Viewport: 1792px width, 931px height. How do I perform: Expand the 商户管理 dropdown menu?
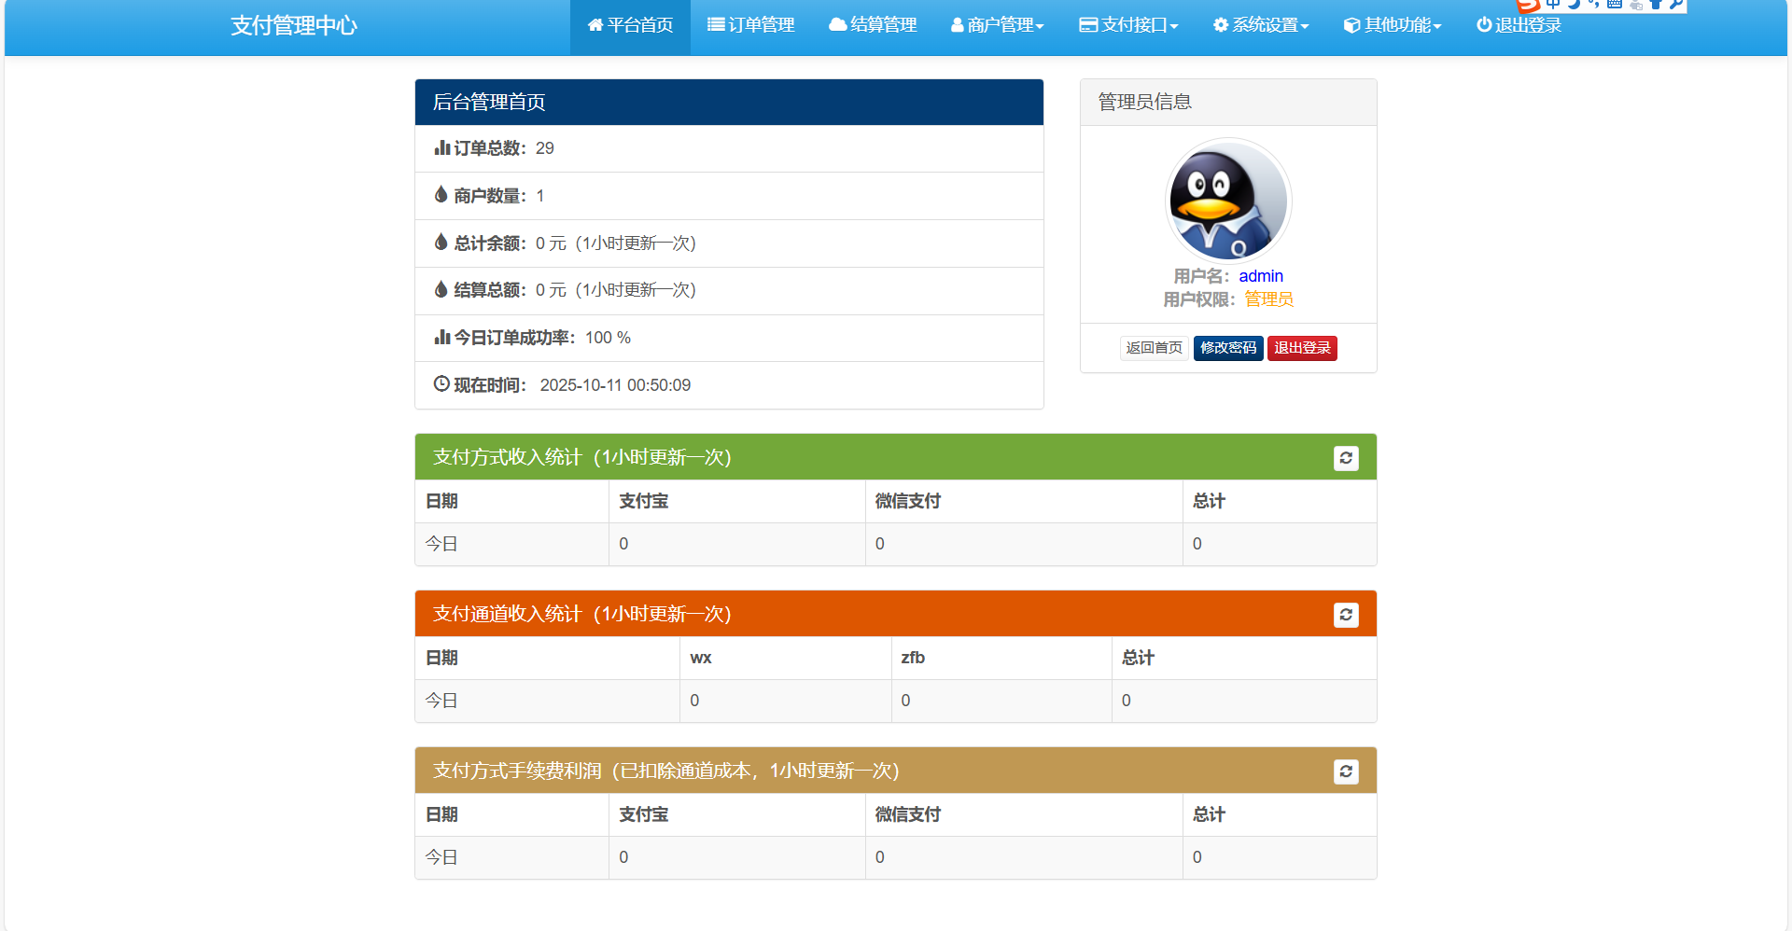[997, 25]
